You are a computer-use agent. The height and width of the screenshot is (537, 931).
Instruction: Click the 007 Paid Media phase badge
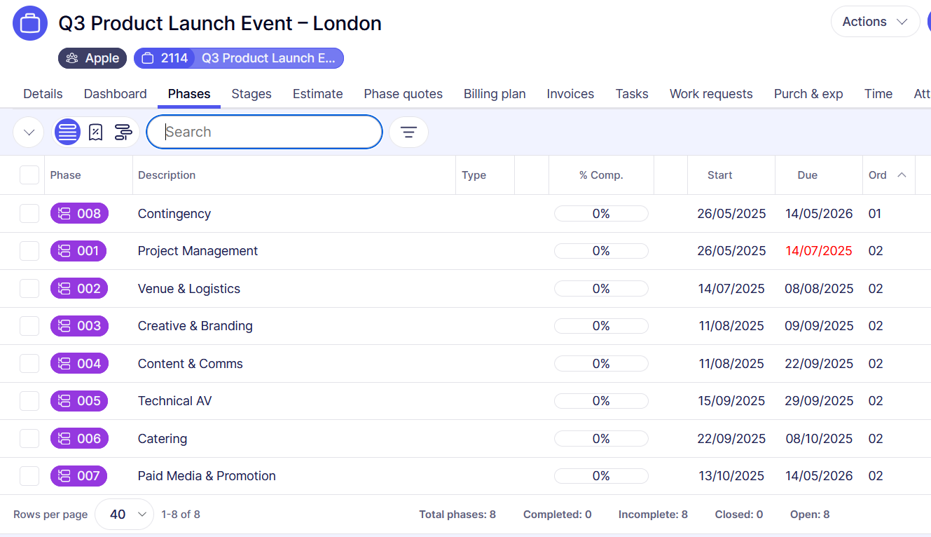pos(79,476)
